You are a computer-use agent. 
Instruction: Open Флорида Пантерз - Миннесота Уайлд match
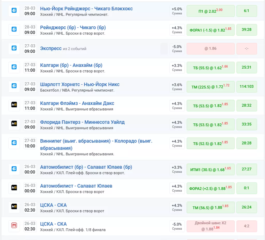(82, 122)
